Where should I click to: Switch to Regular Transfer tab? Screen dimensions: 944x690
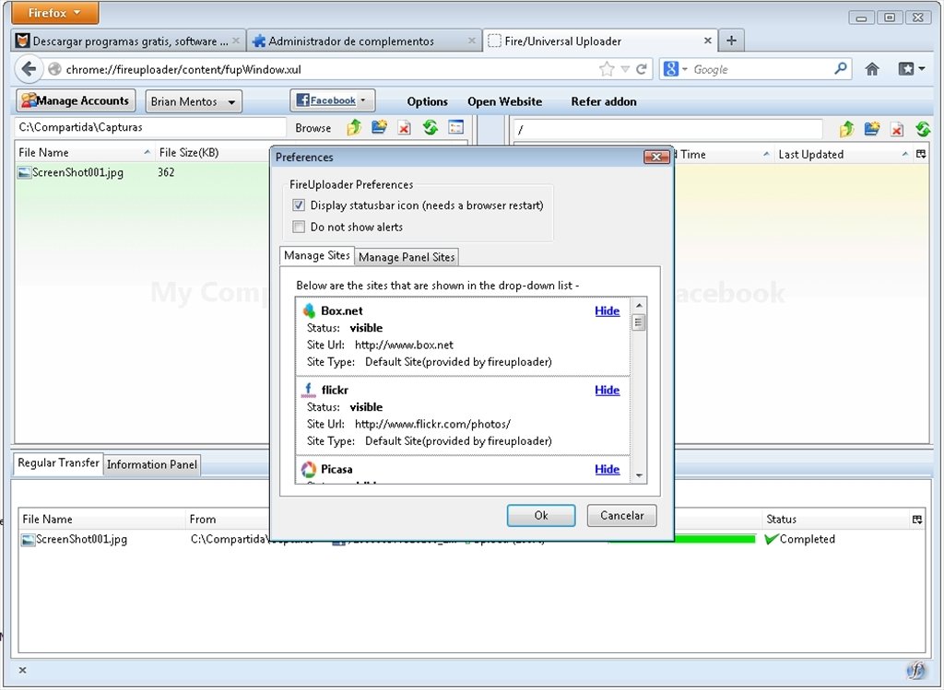point(58,462)
